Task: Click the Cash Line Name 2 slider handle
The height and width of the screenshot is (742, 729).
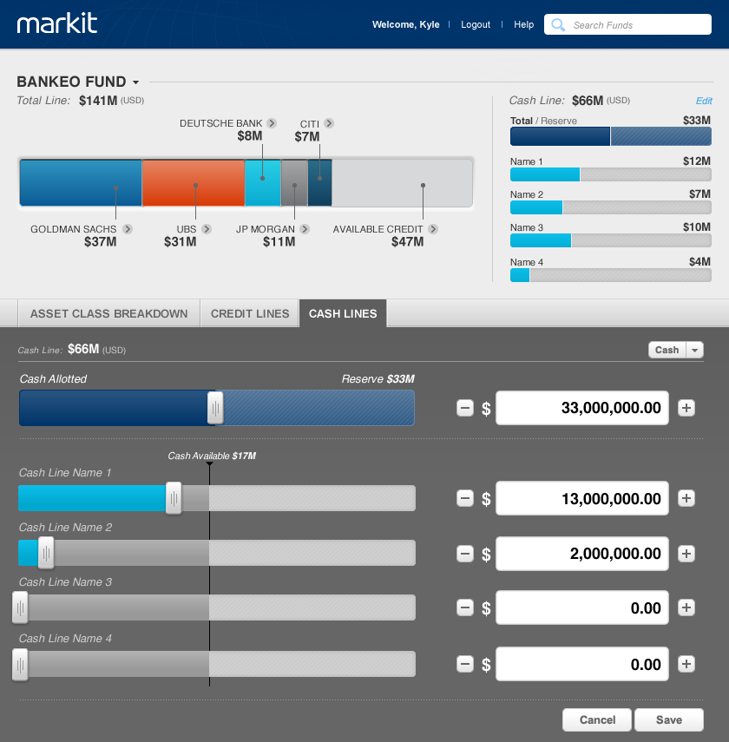Action: (x=46, y=553)
